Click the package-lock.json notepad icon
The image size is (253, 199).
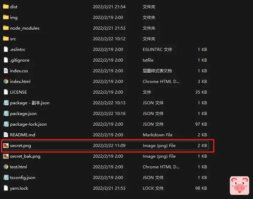click(x=6, y=124)
